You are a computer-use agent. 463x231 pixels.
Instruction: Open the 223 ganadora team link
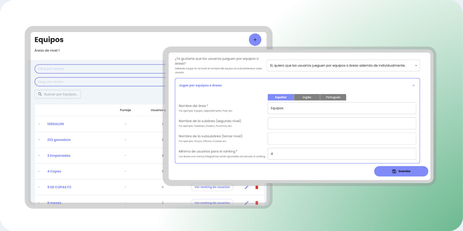pos(59,140)
